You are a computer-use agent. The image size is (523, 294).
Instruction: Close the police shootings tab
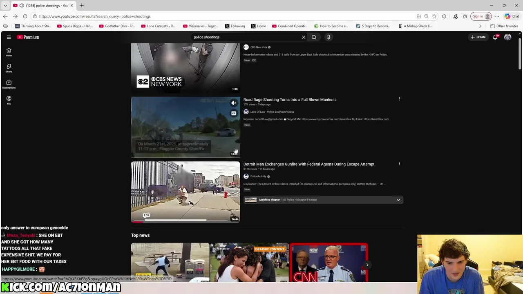click(x=72, y=5)
